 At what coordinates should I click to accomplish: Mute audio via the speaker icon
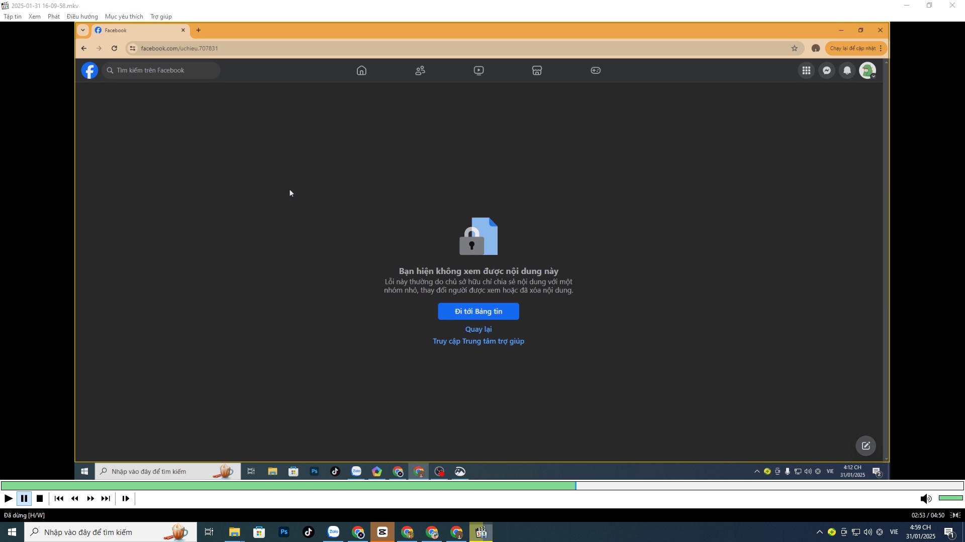(926, 499)
